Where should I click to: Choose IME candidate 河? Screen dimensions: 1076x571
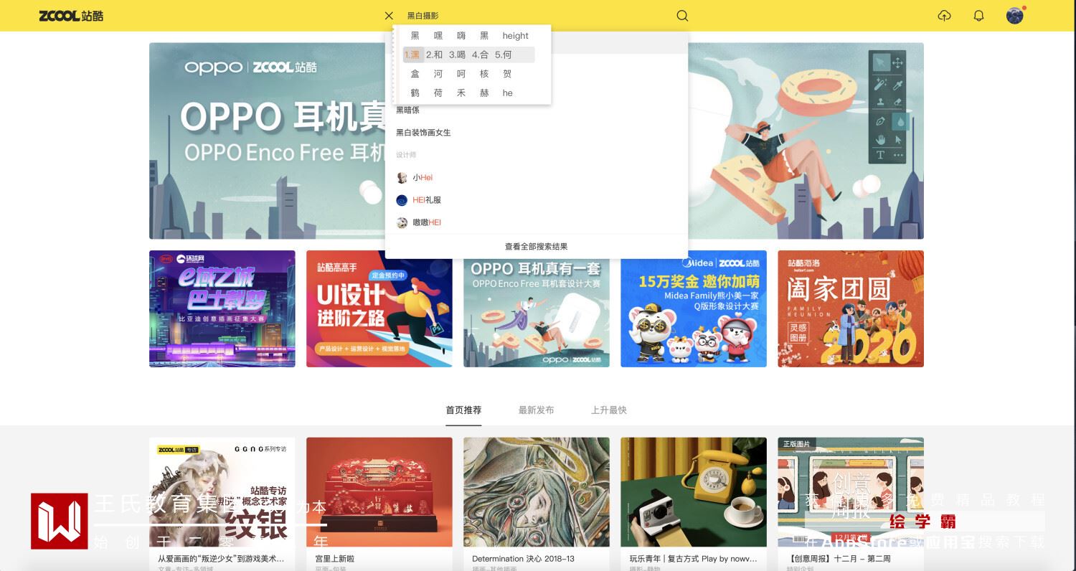pos(438,74)
